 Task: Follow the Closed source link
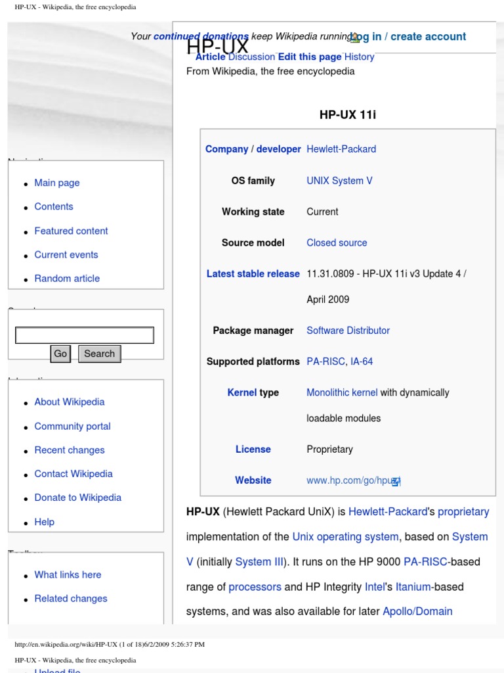337,243
